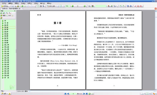
Task: Click green zoom button right of 72% box
Action: click(72, 6)
